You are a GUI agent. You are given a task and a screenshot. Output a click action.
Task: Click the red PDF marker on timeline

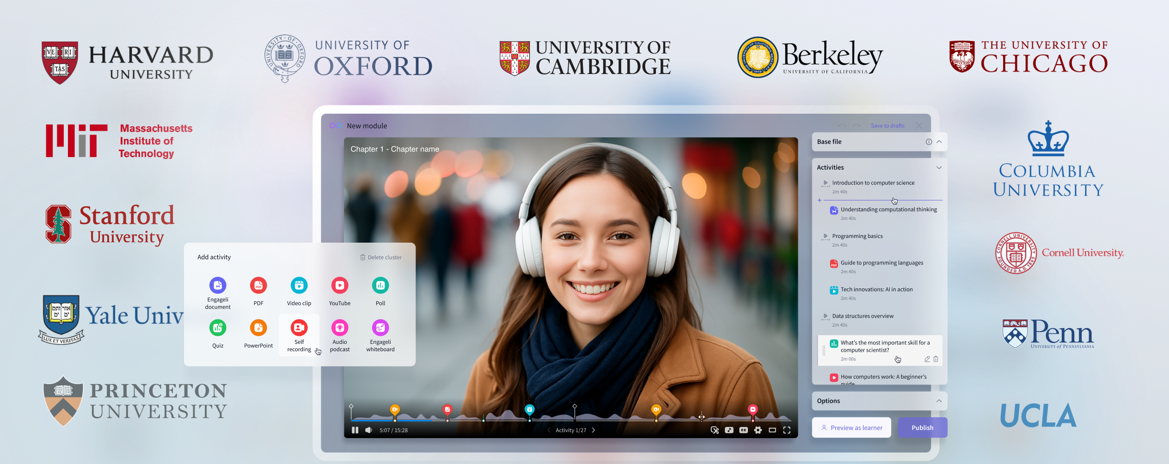pos(447,409)
